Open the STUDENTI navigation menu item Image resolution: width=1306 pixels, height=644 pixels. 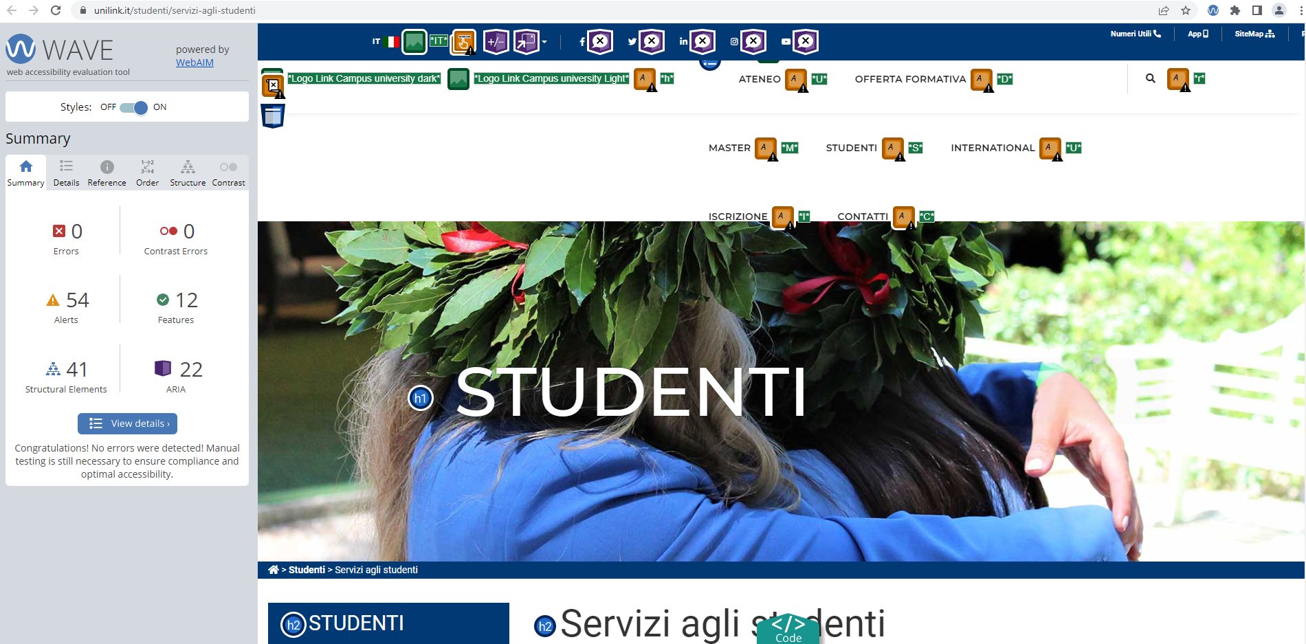(x=851, y=148)
